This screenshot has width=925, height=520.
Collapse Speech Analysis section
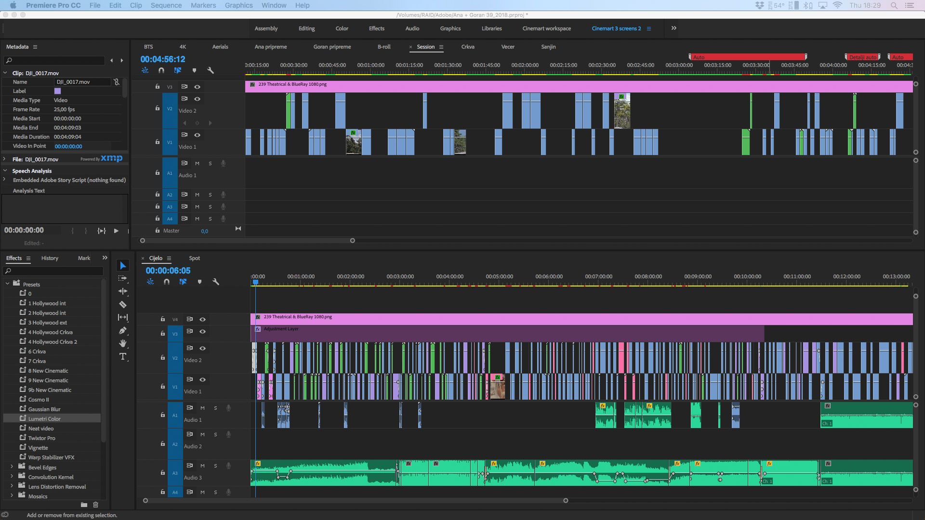5,170
